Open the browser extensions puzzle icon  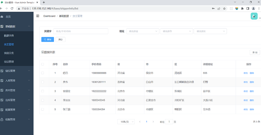coord(242,8)
